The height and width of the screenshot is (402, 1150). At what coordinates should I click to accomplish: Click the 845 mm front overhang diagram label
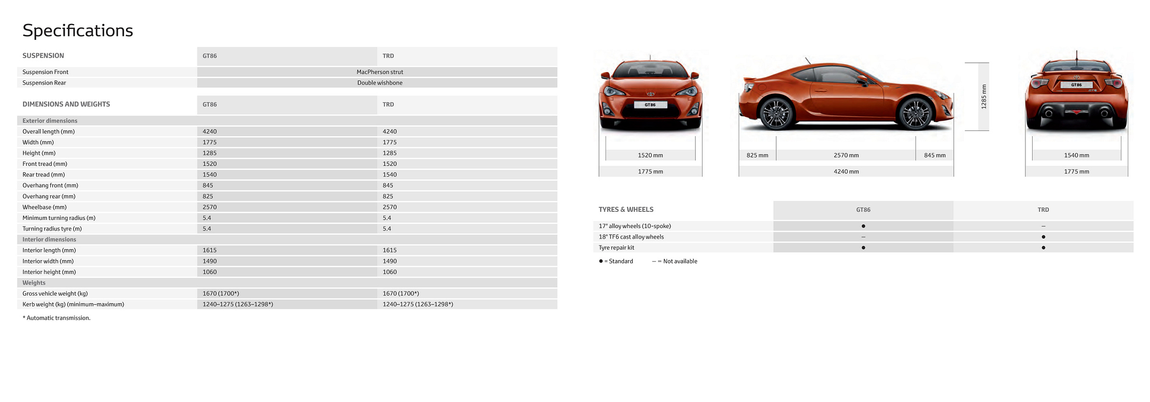[935, 155]
